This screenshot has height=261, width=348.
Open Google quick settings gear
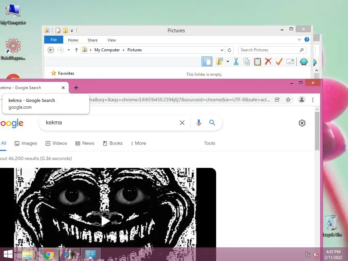pos(302,123)
